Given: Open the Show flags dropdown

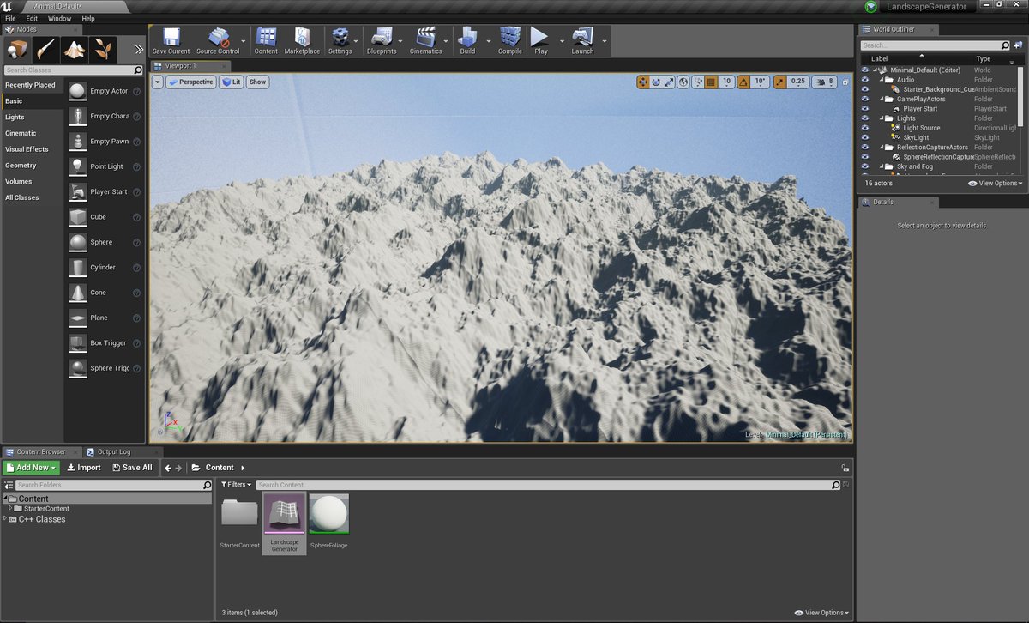Looking at the screenshot, I should pos(257,82).
